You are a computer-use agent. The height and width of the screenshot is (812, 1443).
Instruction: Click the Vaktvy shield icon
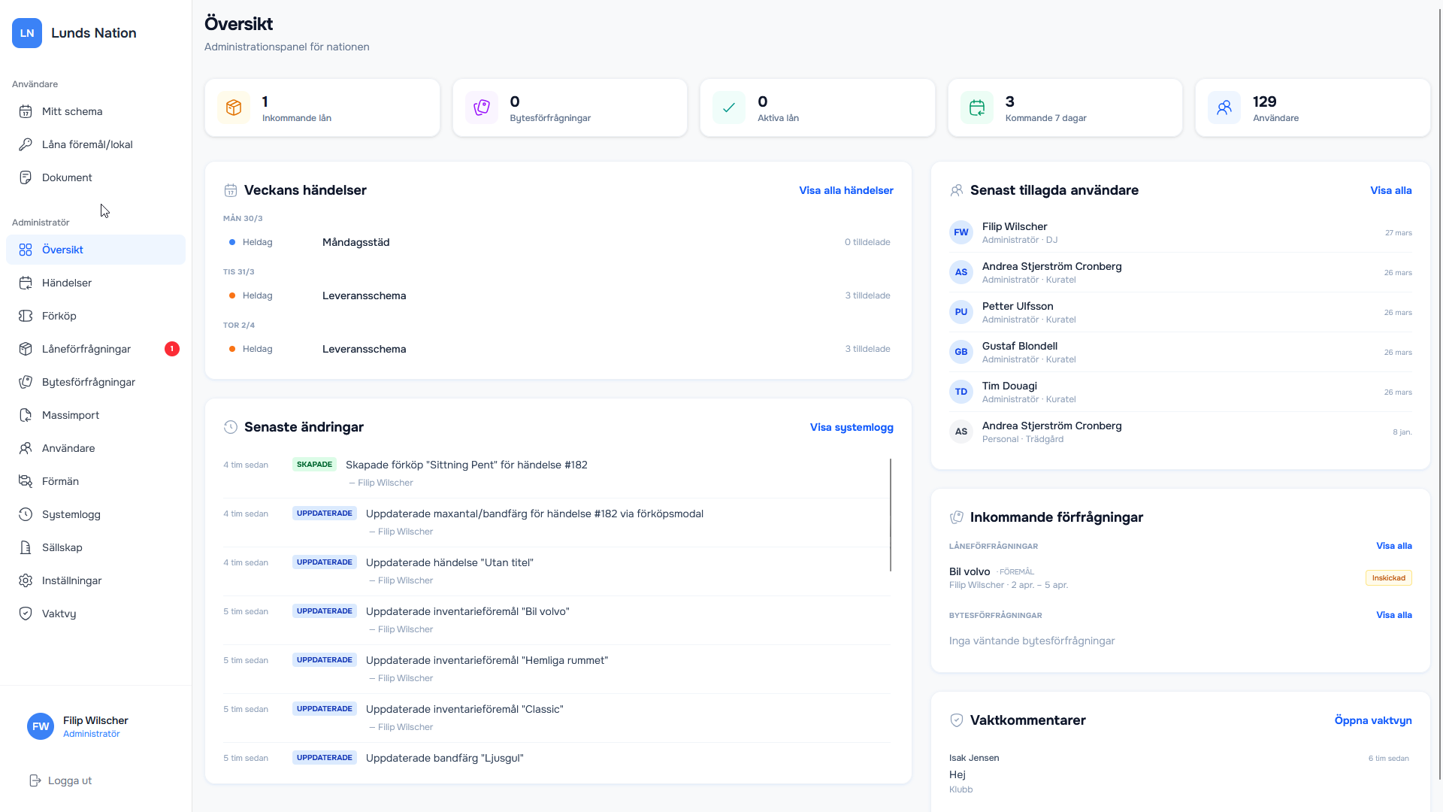(x=26, y=614)
